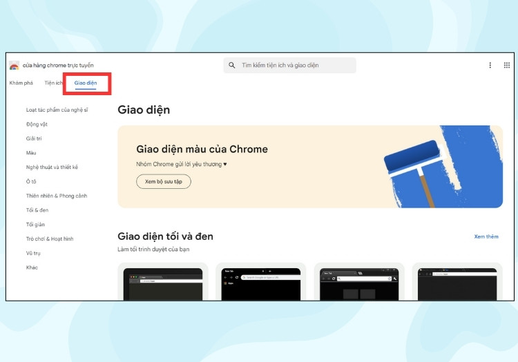Image resolution: width=518 pixels, height=362 pixels.
Task: Open the Google apps grid launcher
Action: coord(506,66)
